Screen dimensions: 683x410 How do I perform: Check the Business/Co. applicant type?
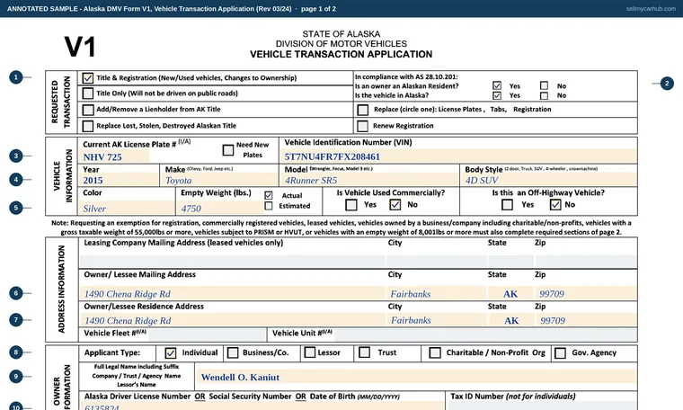(x=233, y=352)
